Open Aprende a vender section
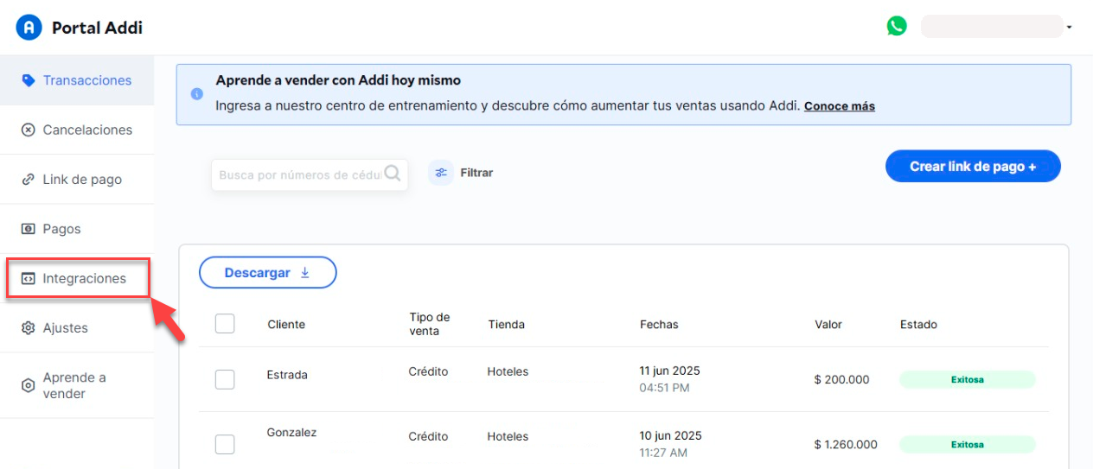The width and height of the screenshot is (1093, 469). coord(74,385)
